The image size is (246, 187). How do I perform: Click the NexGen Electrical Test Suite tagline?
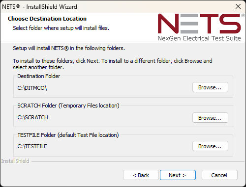(x=199, y=38)
